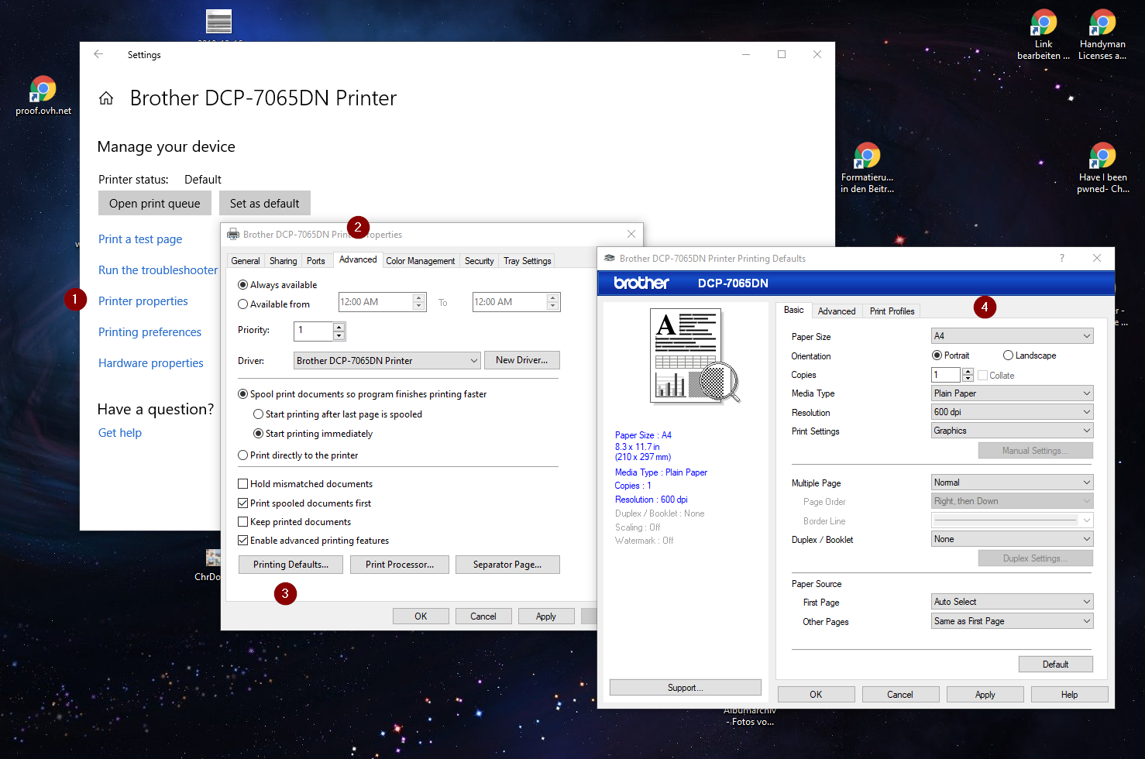This screenshot has width=1145, height=759.
Task: Open the First Page paper source dropdown
Action: 1012,602
